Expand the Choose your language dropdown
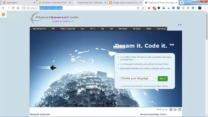 (137, 78)
